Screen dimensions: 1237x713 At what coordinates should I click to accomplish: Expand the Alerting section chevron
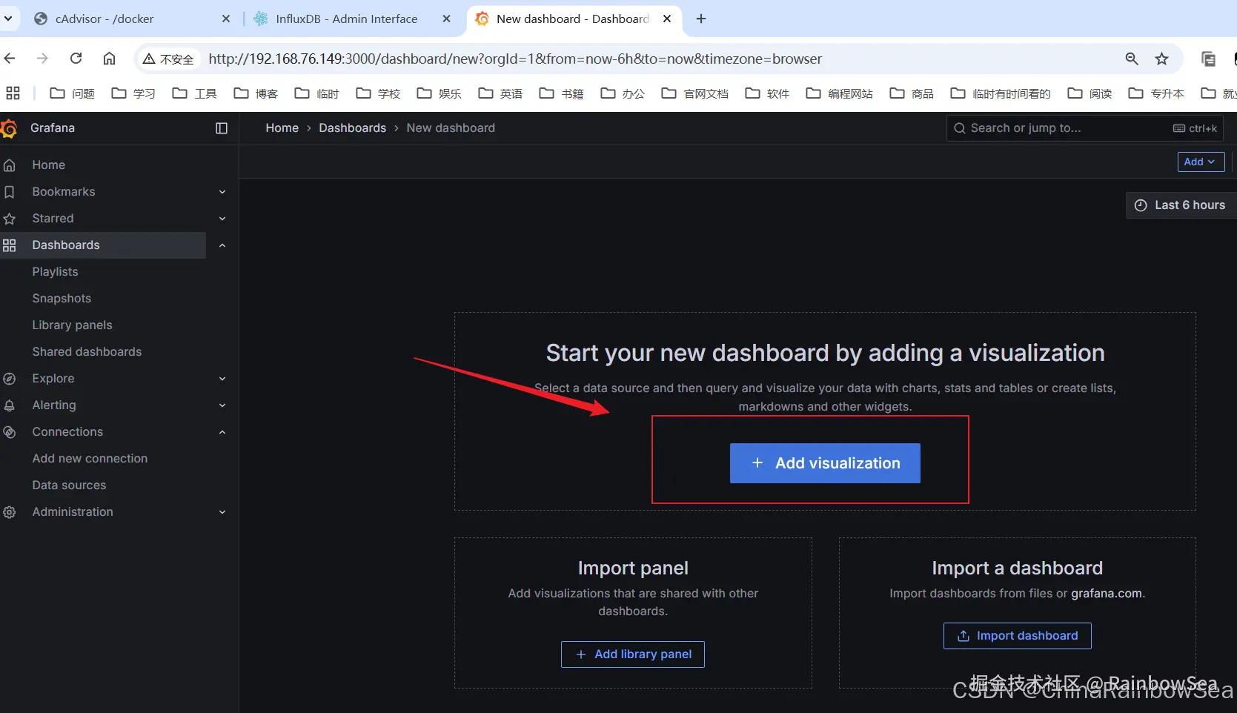222,405
